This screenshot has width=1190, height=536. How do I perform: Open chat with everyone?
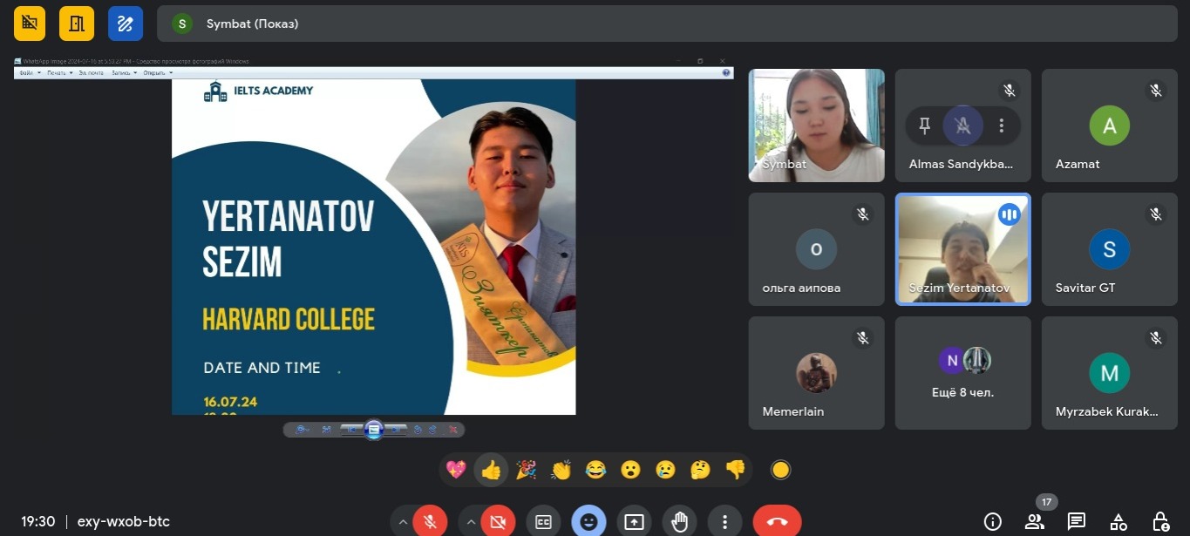pos(1077,521)
